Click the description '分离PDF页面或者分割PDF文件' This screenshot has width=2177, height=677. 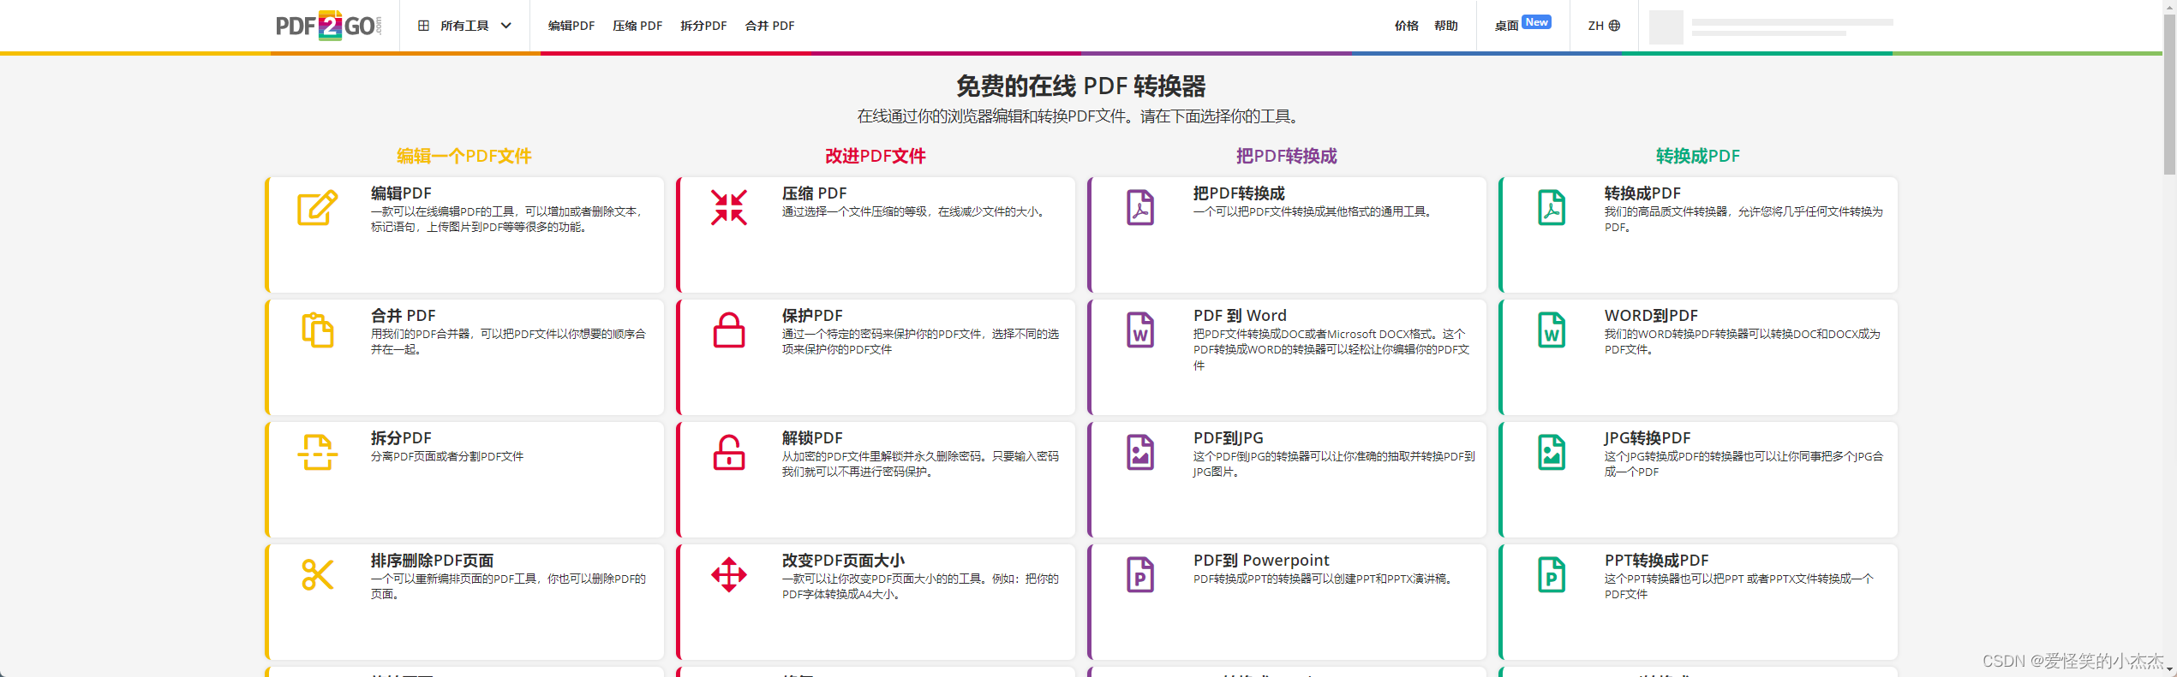point(447,456)
